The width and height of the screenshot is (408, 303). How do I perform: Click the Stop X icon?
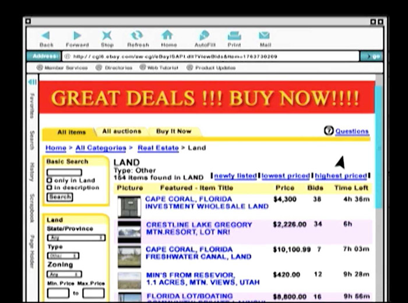coord(107,35)
